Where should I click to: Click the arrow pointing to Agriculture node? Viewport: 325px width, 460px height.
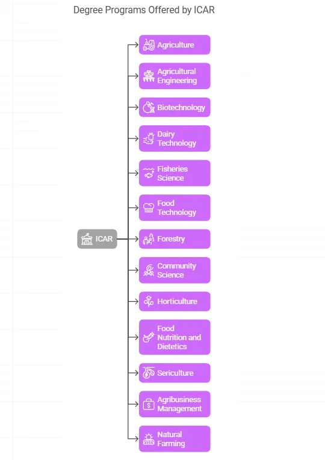pyautogui.click(x=133, y=45)
